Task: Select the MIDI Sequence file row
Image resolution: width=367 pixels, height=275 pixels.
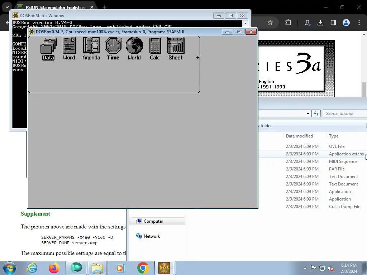Action: pyautogui.click(x=313, y=161)
